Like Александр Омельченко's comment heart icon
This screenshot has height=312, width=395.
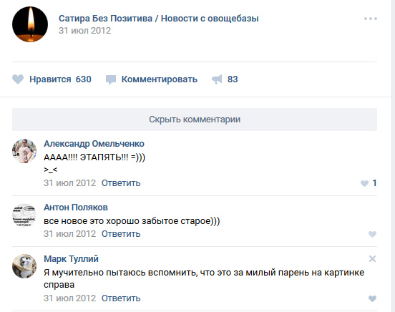[x=364, y=183]
